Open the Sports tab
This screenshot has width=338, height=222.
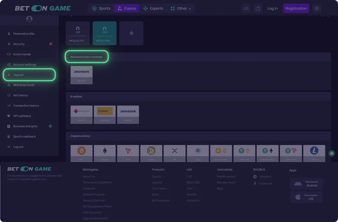click(x=101, y=9)
